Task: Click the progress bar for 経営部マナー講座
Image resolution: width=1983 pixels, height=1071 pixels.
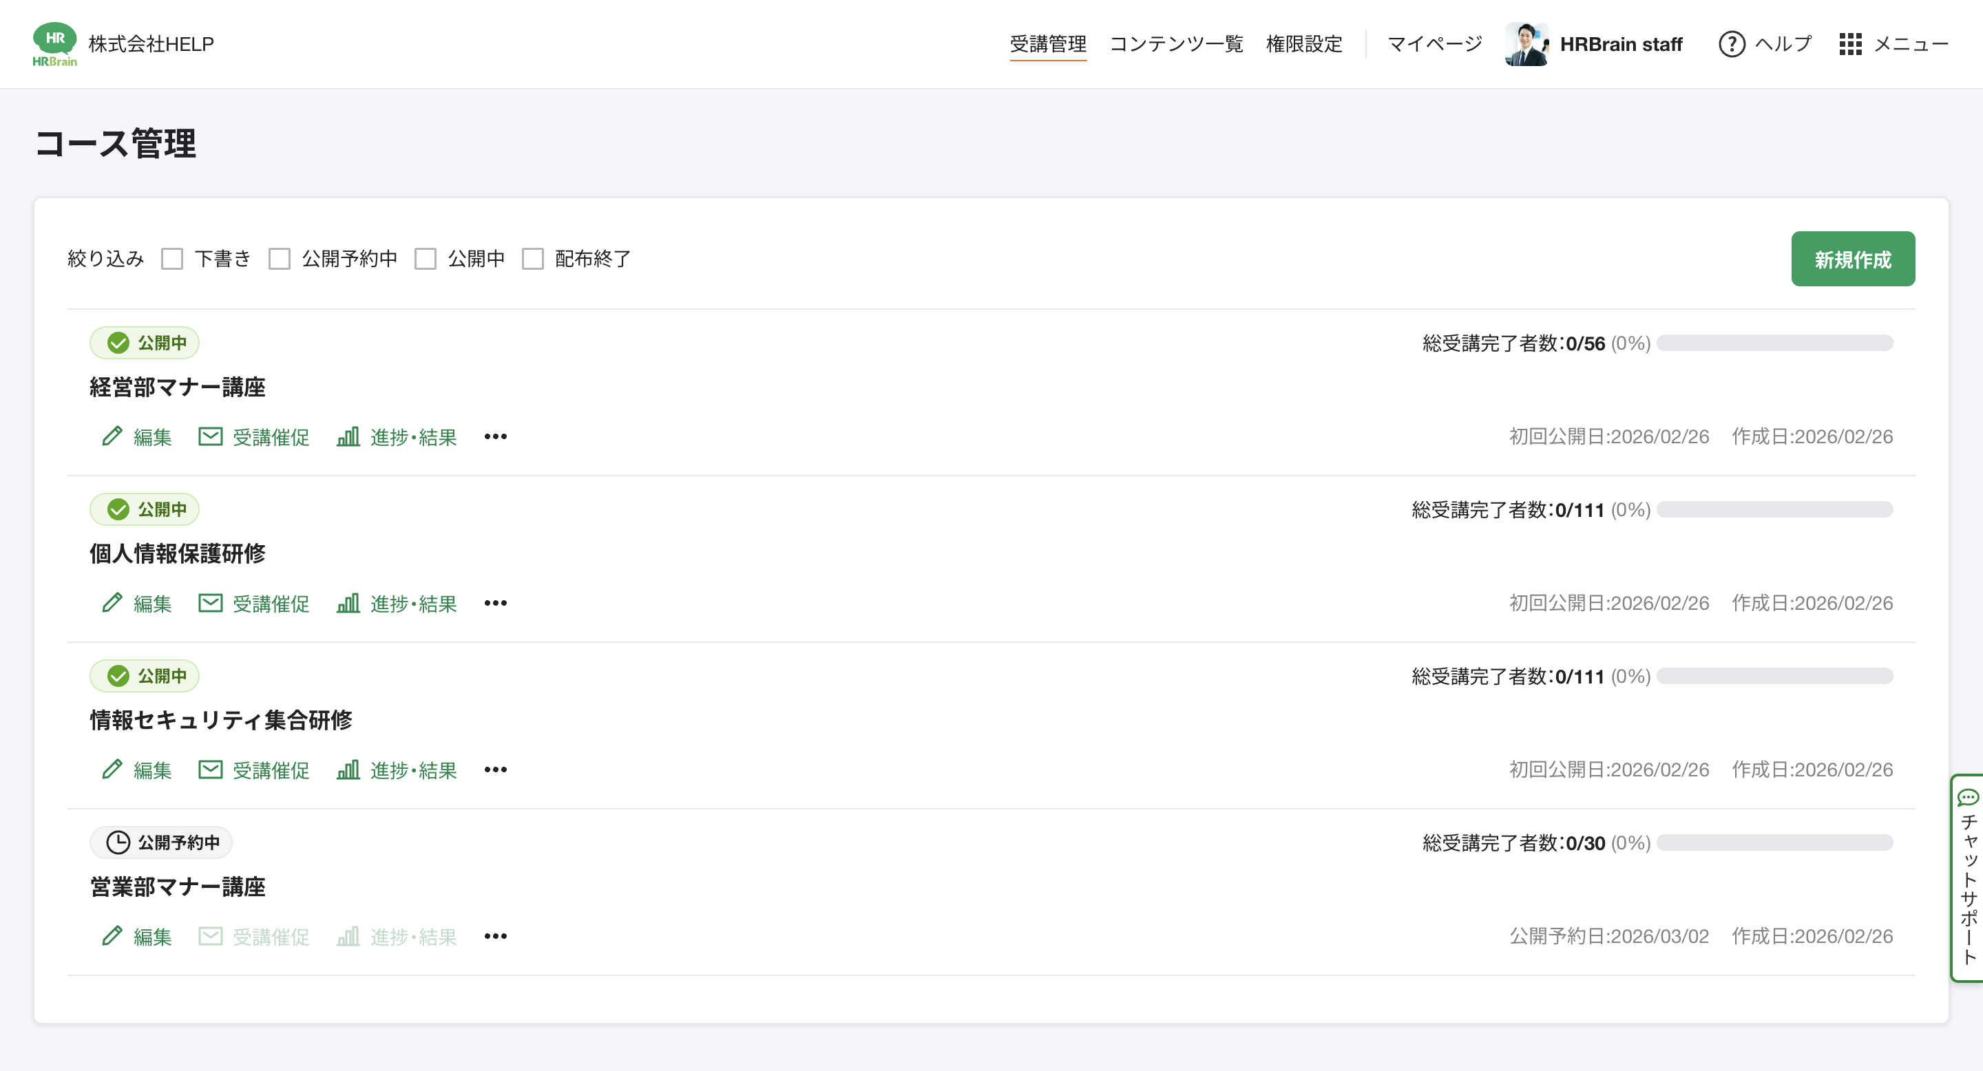Action: 1774,342
